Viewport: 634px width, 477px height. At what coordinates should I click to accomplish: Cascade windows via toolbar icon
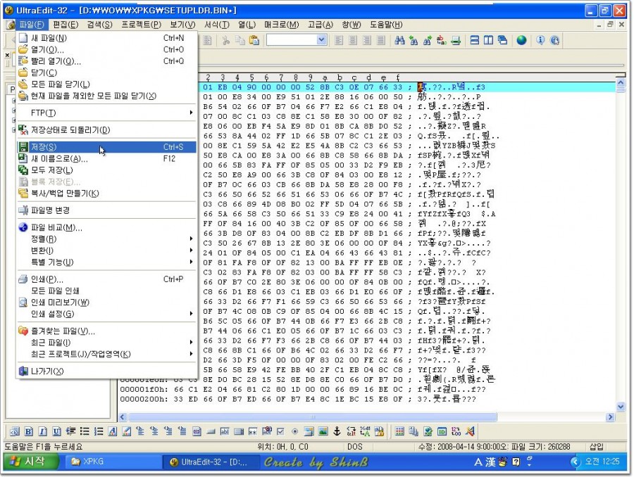coord(502,40)
